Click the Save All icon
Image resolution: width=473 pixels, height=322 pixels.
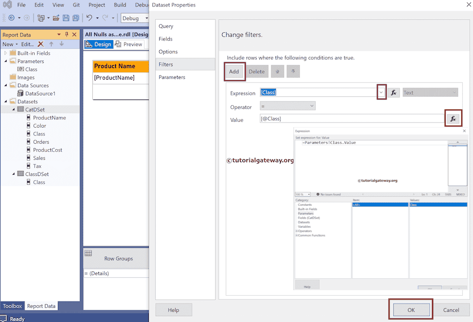[76, 18]
